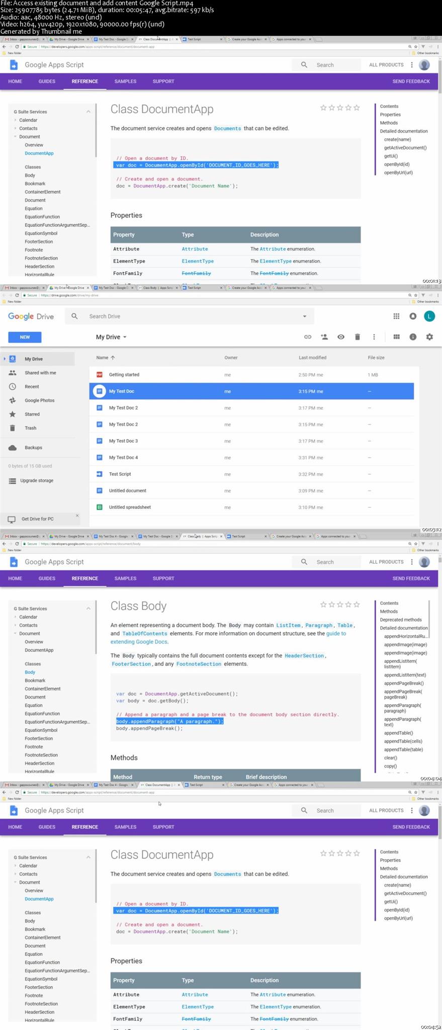Click the blue NEW button in Google Drive
The height and width of the screenshot is (1030, 442).
pyautogui.click(x=25, y=337)
